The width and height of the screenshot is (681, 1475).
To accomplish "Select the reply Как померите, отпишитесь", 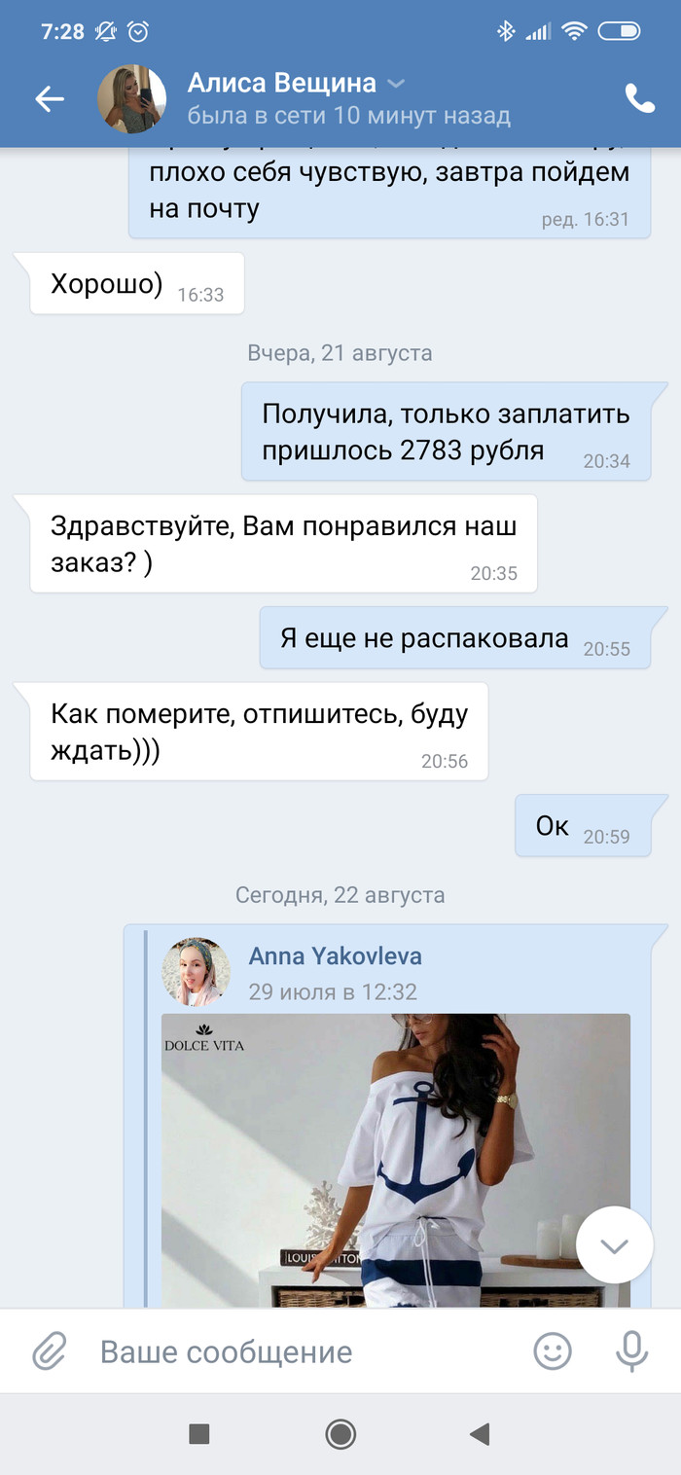I will tap(259, 732).
